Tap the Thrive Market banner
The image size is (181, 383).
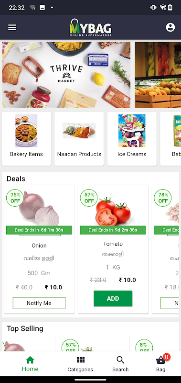click(x=66, y=75)
